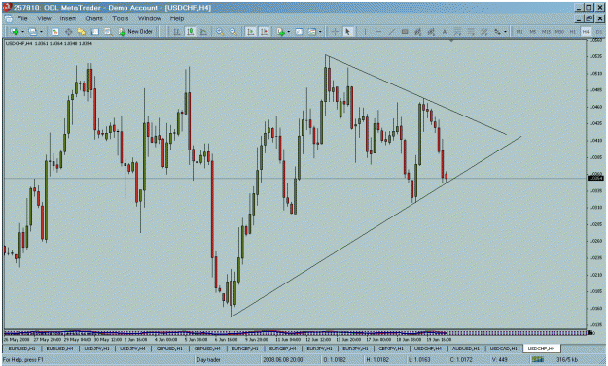Image resolution: width=608 pixels, height=366 pixels.
Task: Click the Daytrader profile status text
Action: tap(208, 360)
